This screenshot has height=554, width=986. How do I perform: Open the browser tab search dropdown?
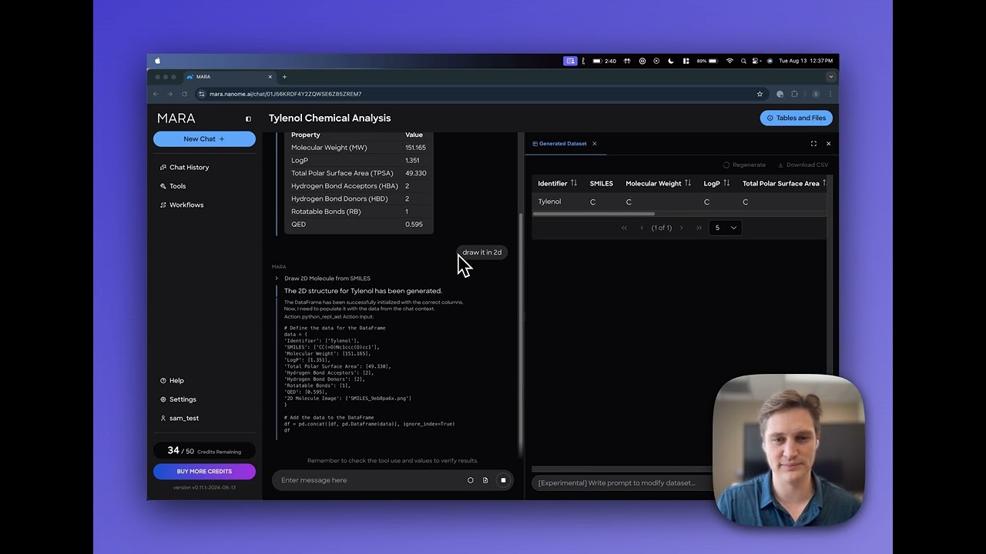(x=830, y=77)
